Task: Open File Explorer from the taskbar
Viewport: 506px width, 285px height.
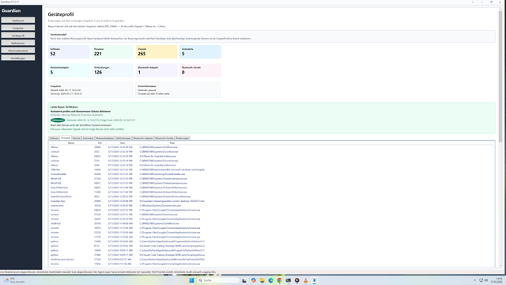Action: coord(262,280)
